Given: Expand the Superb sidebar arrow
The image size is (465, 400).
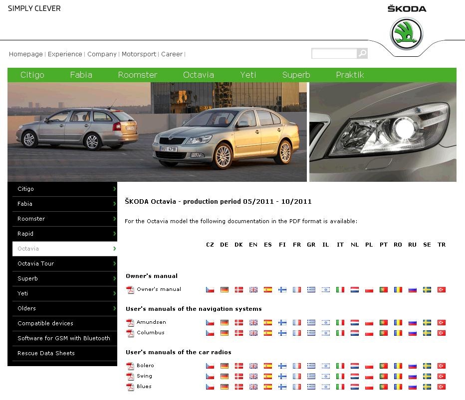Looking at the screenshot, I should click(114, 278).
